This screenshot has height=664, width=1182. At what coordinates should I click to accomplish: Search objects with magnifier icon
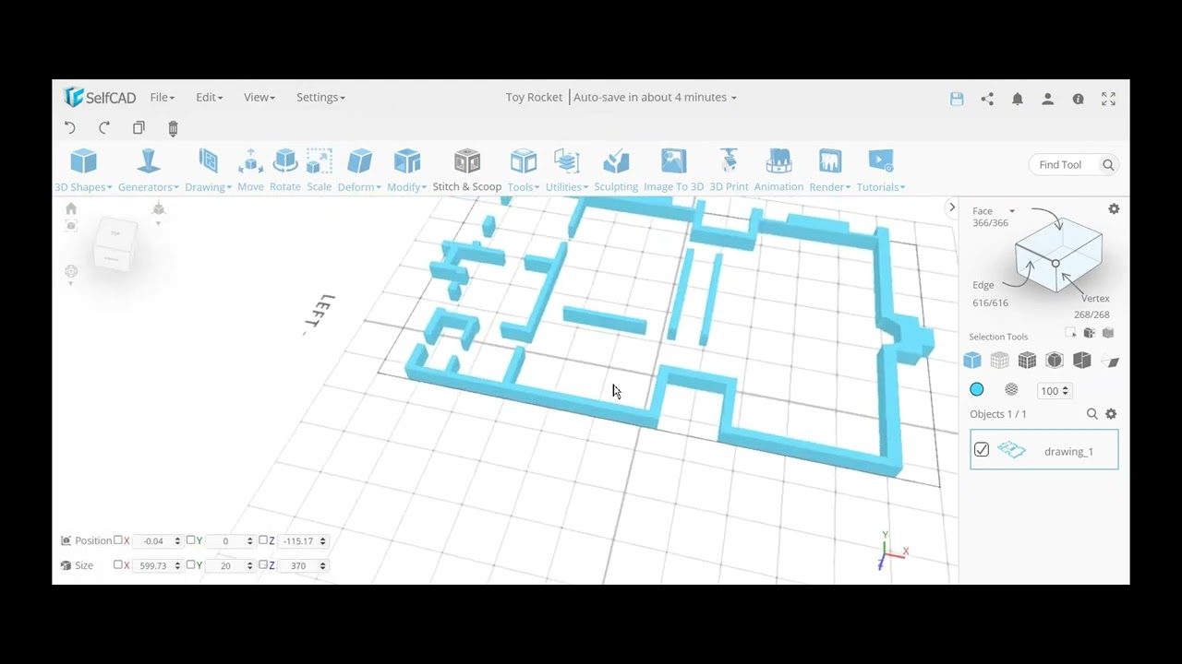point(1092,415)
